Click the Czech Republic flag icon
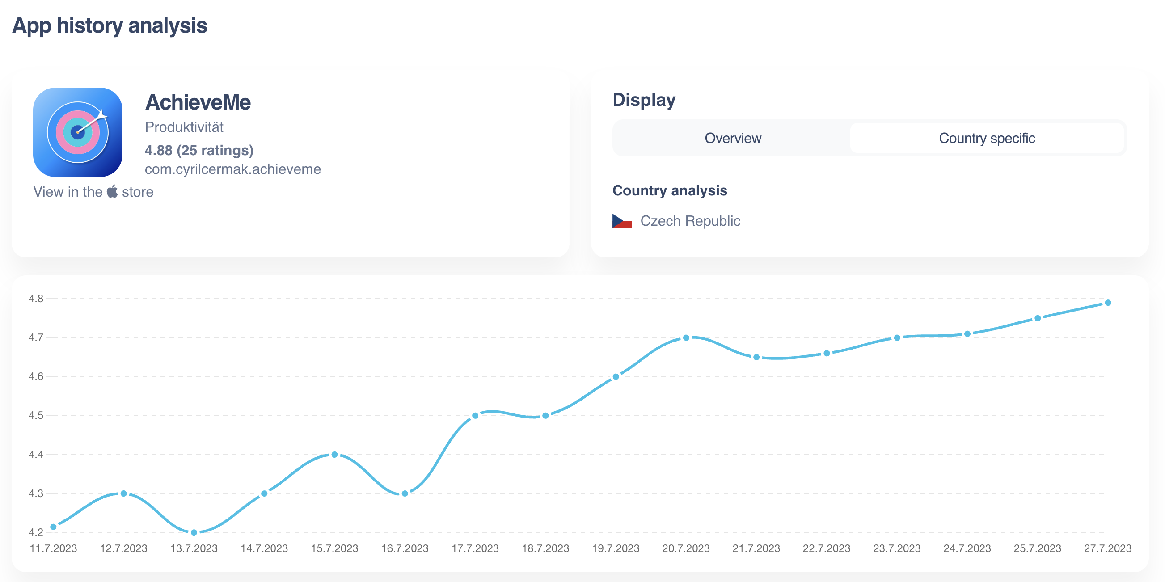This screenshot has width=1165, height=582. 622,221
